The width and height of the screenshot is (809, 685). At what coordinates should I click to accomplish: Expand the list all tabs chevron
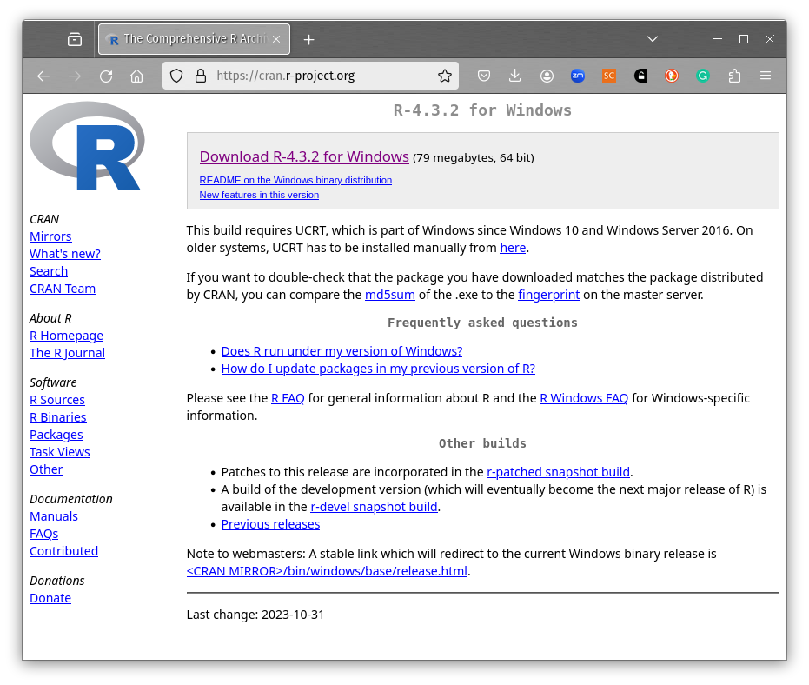click(x=653, y=39)
